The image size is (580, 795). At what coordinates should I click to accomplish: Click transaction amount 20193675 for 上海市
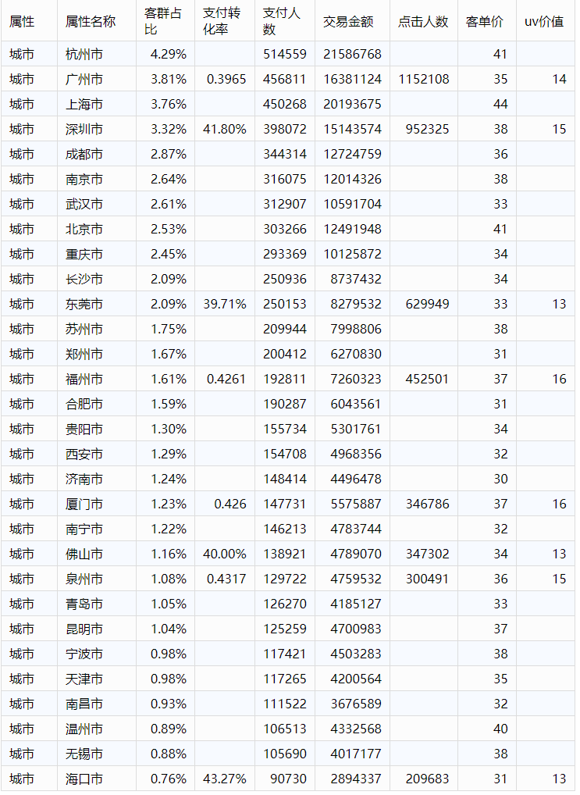point(355,105)
